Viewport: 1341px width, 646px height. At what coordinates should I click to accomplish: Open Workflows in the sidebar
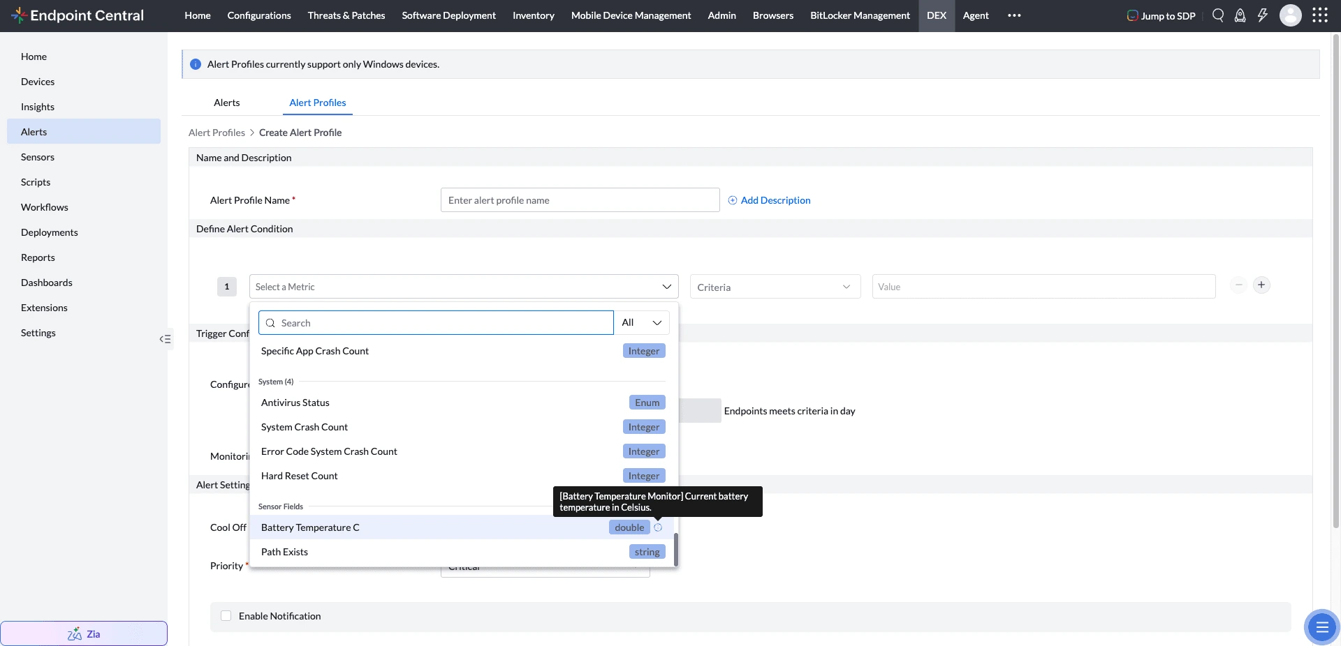click(x=84, y=207)
